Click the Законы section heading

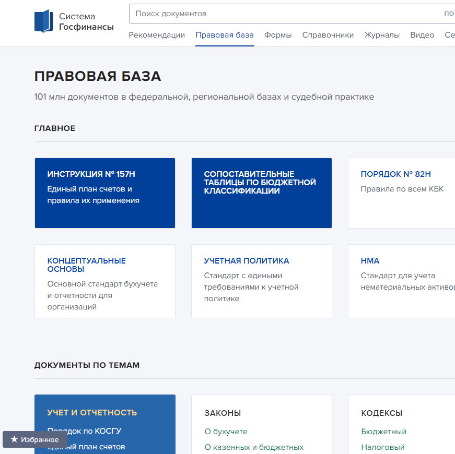223,413
